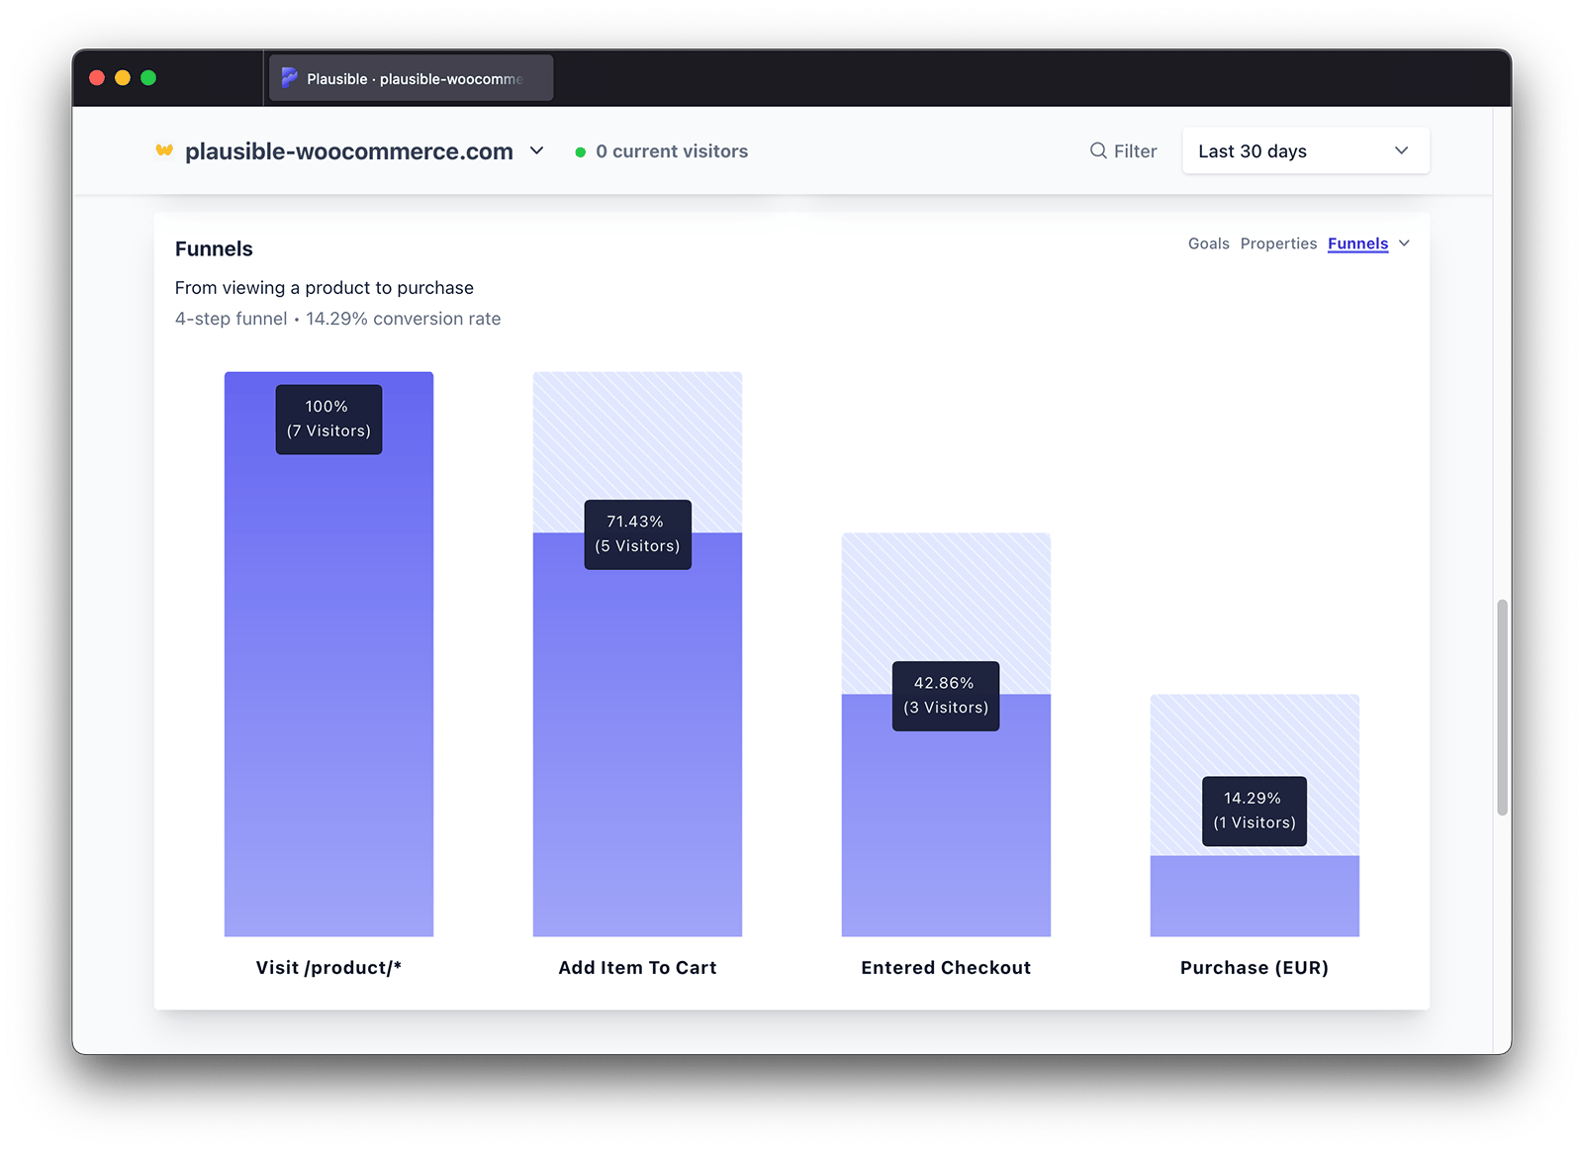Screen dimensions: 1583x1149
Task: Open the Funnels selector chevron
Action: pos(1404,243)
